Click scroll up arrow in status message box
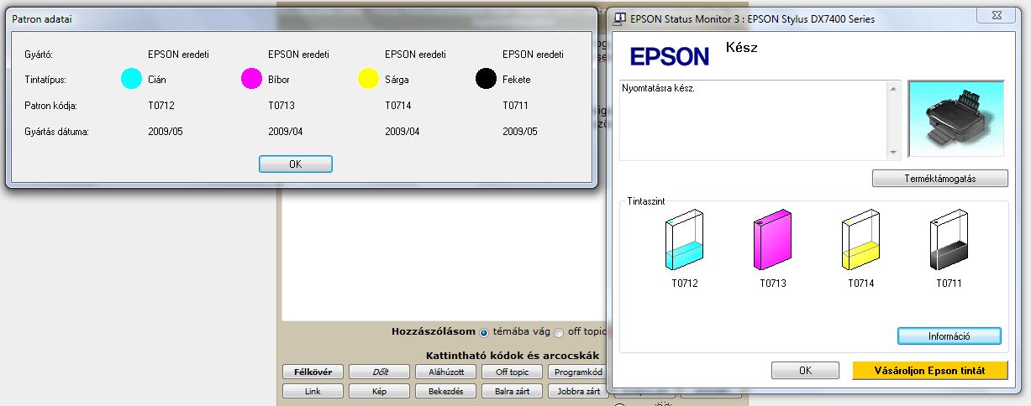 pyautogui.click(x=894, y=87)
